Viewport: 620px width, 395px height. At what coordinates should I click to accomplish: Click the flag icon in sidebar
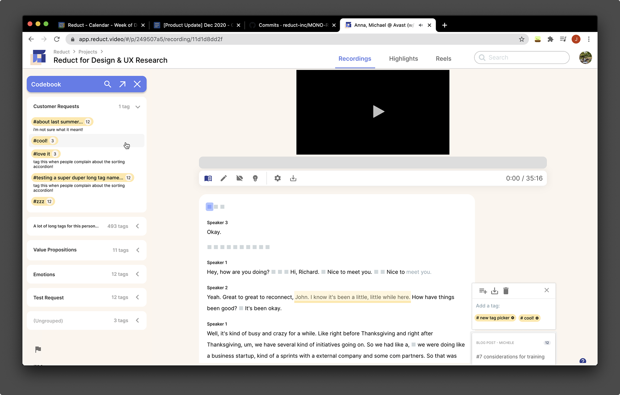[x=38, y=349]
